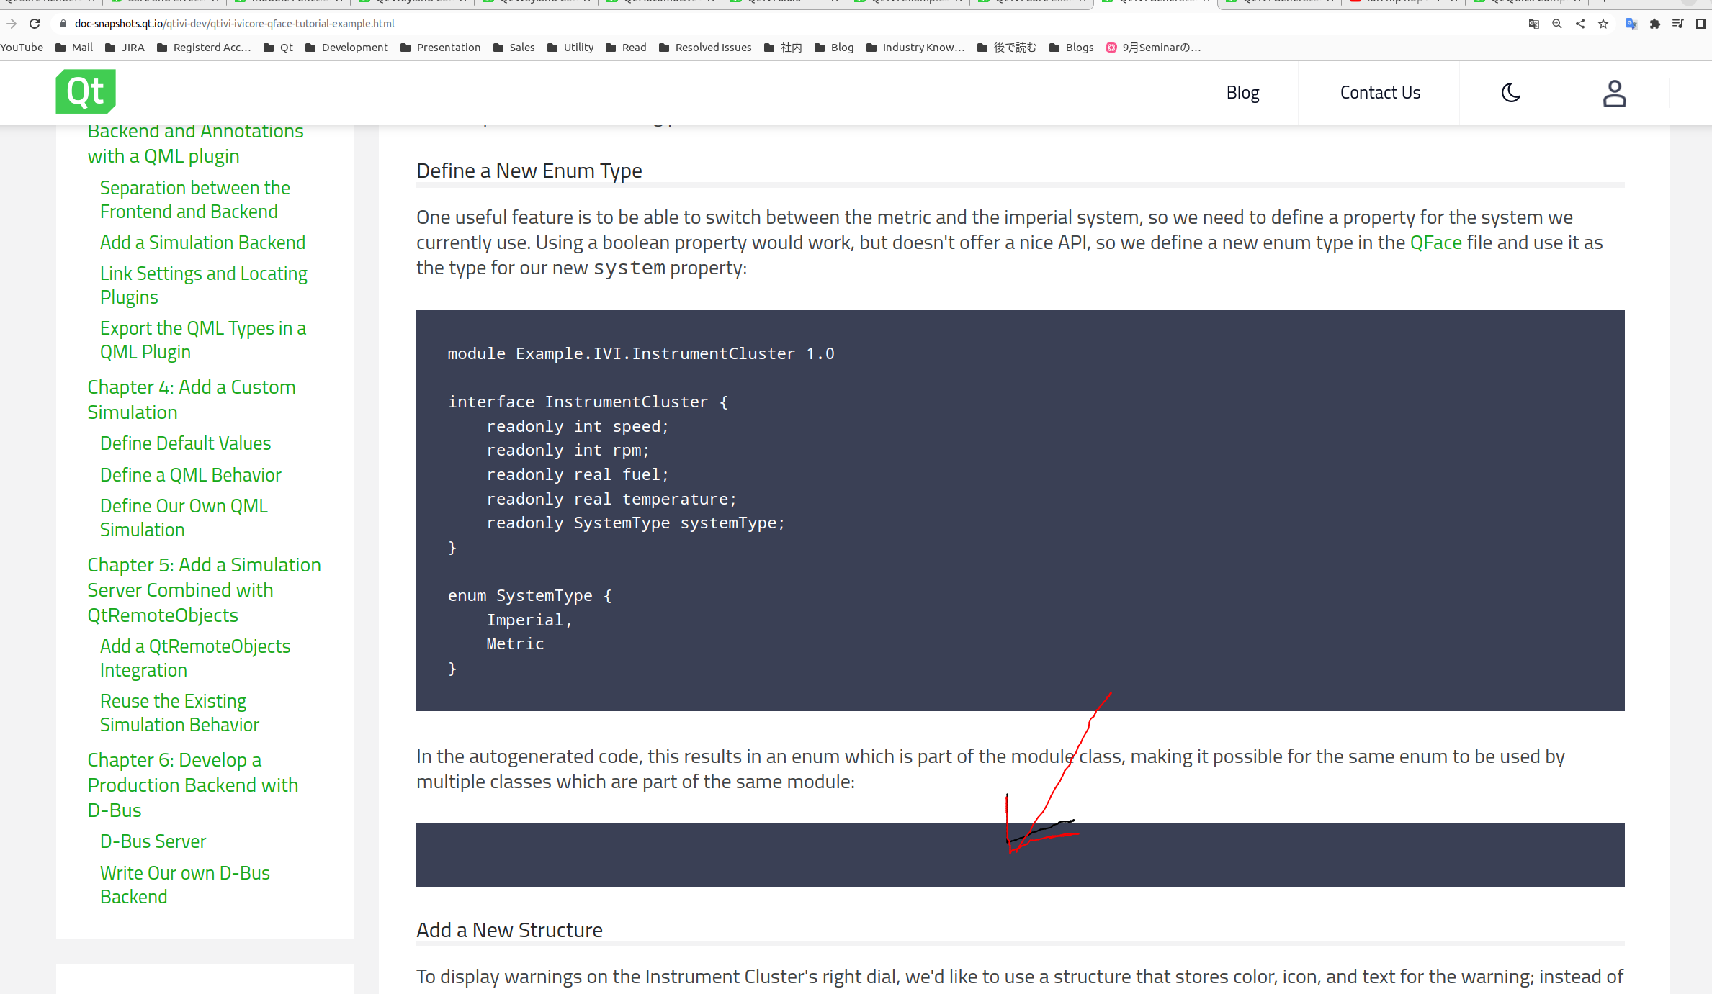Click the Qt logo in the header
1712x994 pixels.
(86, 91)
